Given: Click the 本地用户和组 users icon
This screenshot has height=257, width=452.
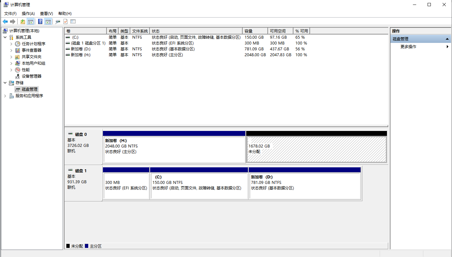Looking at the screenshot, I should pyautogui.click(x=18, y=63).
